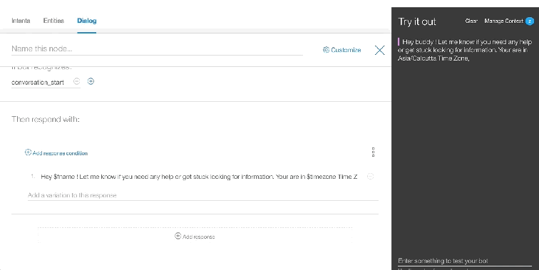
Task: Click the Add response dashed area
Action: (195, 236)
